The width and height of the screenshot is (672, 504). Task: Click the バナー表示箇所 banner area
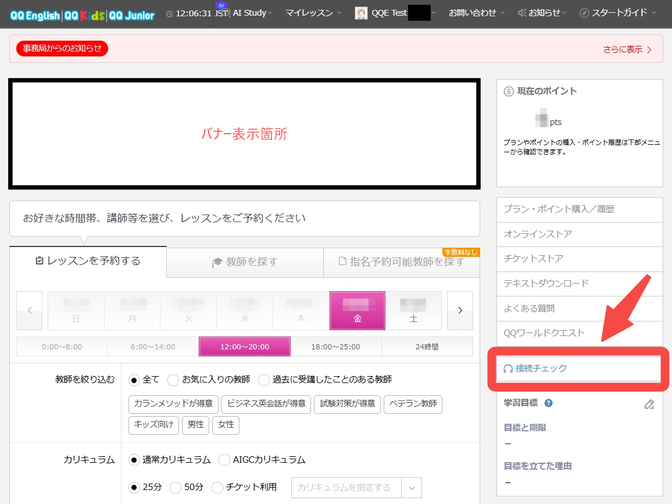(x=244, y=134)
